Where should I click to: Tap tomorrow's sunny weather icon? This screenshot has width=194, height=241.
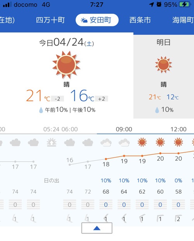click(x=163, y=65)
